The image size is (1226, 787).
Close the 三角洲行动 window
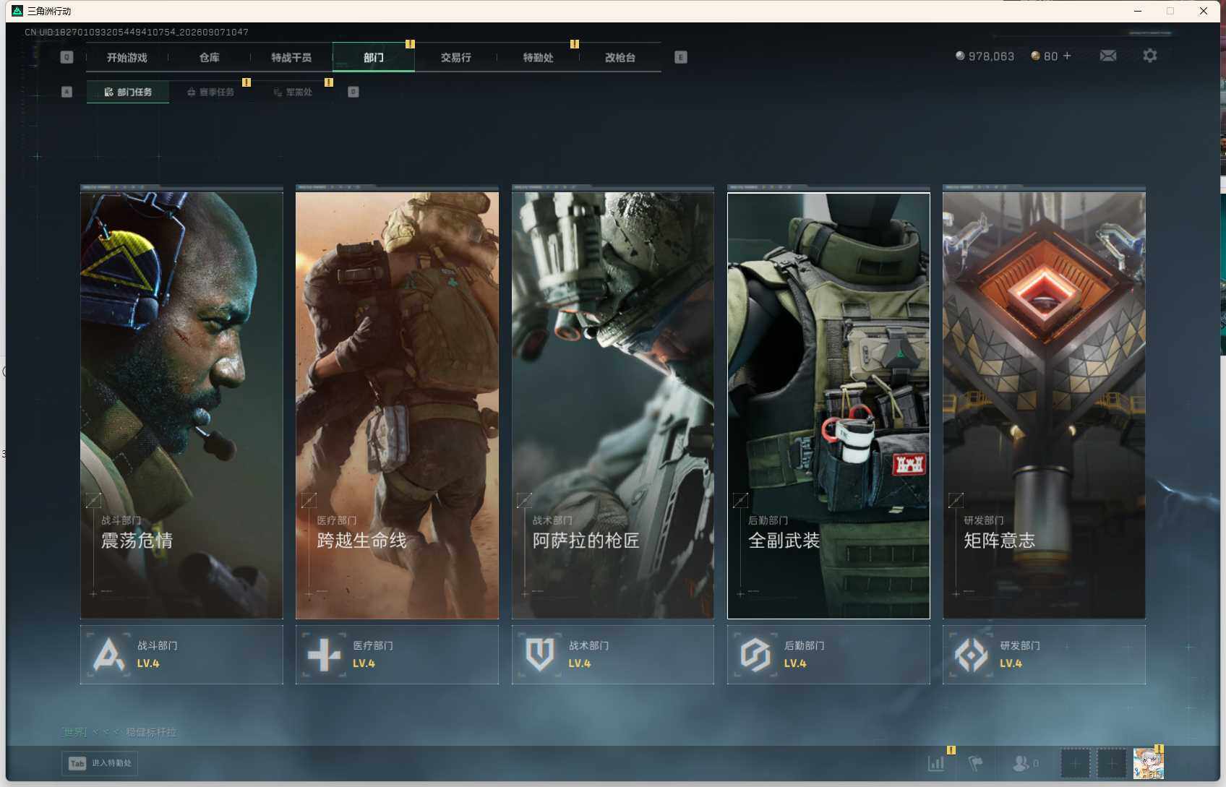(1204, 11)
